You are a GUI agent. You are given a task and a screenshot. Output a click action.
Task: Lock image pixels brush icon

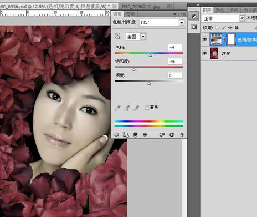pos(224,28)
